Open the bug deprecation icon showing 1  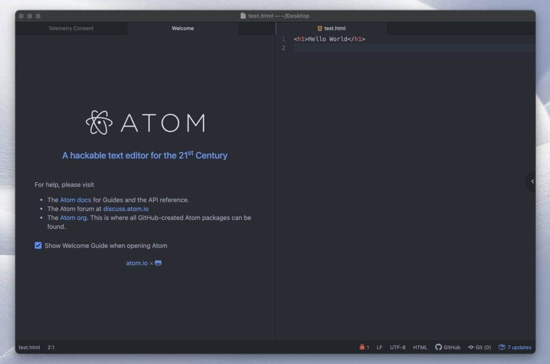tap(364, 347)
